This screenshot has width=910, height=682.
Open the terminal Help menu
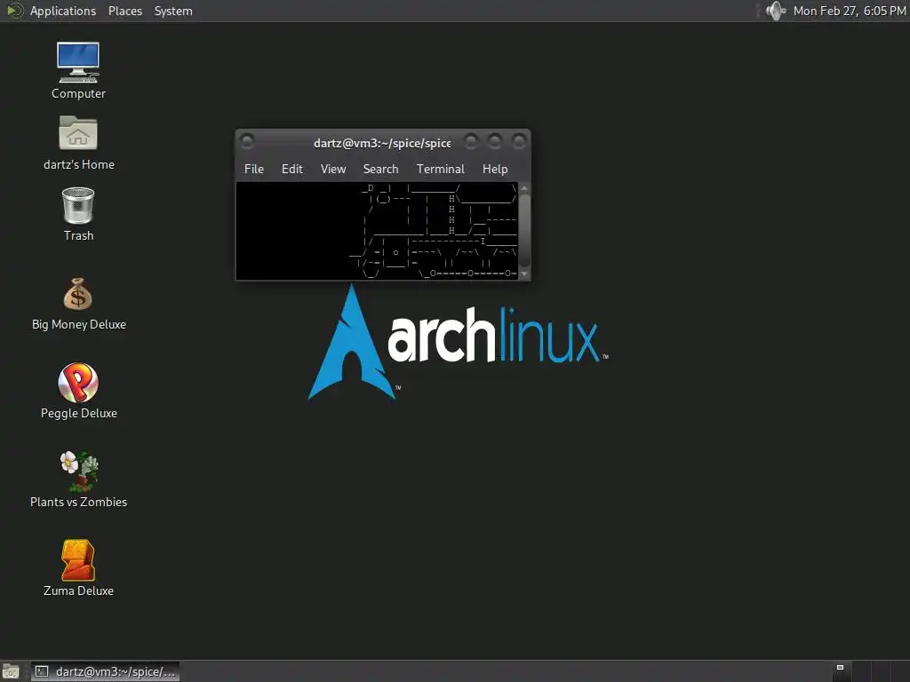(495, 169)
